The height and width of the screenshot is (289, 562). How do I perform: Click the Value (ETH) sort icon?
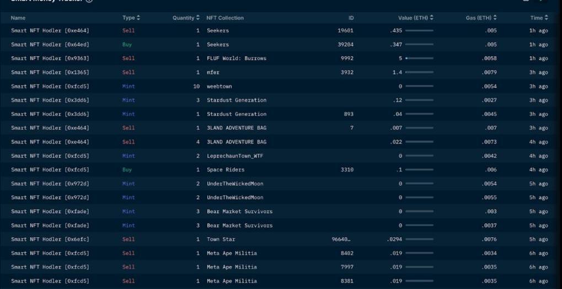[x=432, y=18]
